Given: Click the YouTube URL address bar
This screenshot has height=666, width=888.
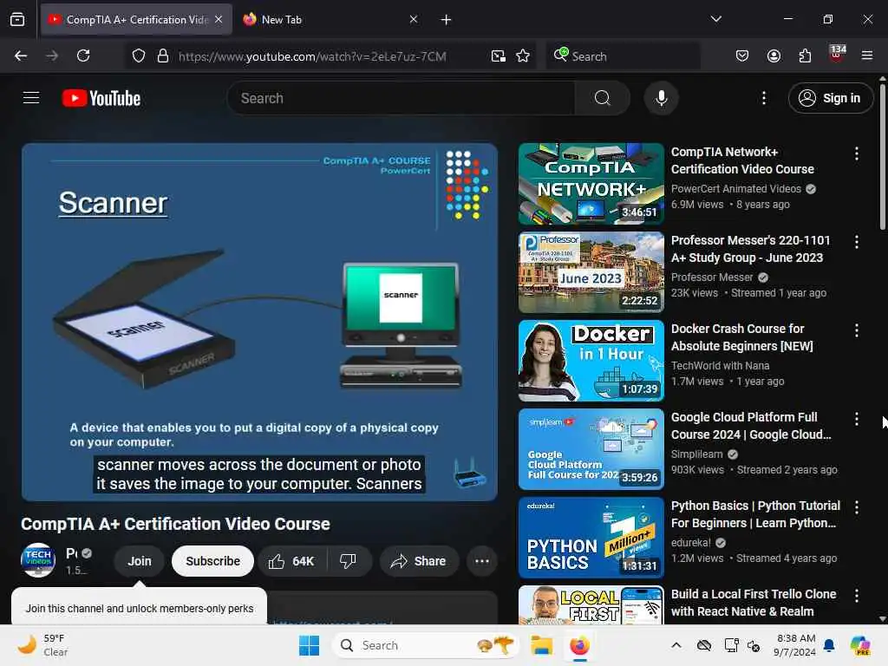Looking at the screenshot, I should point(312,56).
